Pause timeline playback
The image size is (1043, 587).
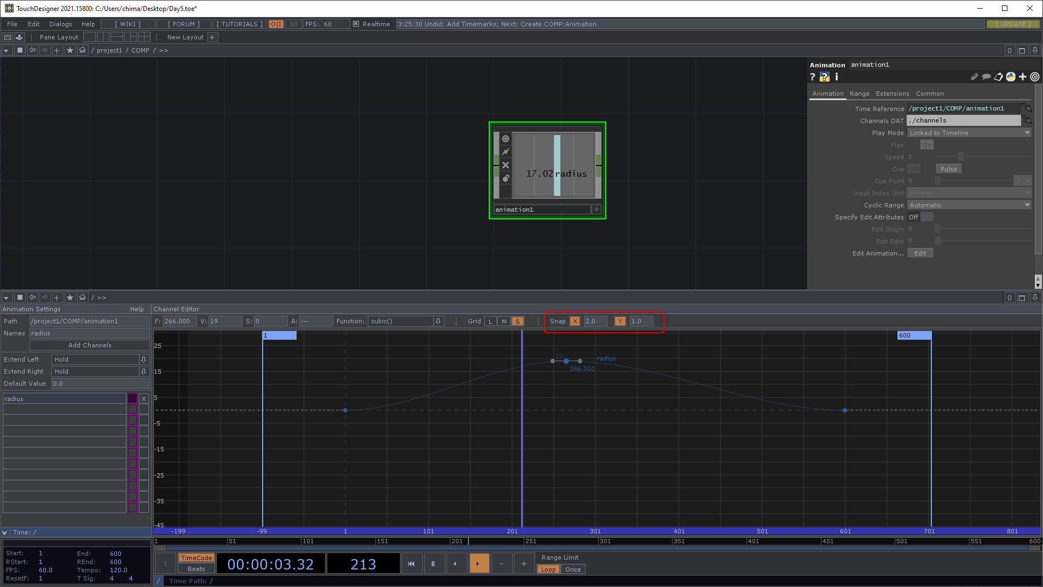[433, 563]
